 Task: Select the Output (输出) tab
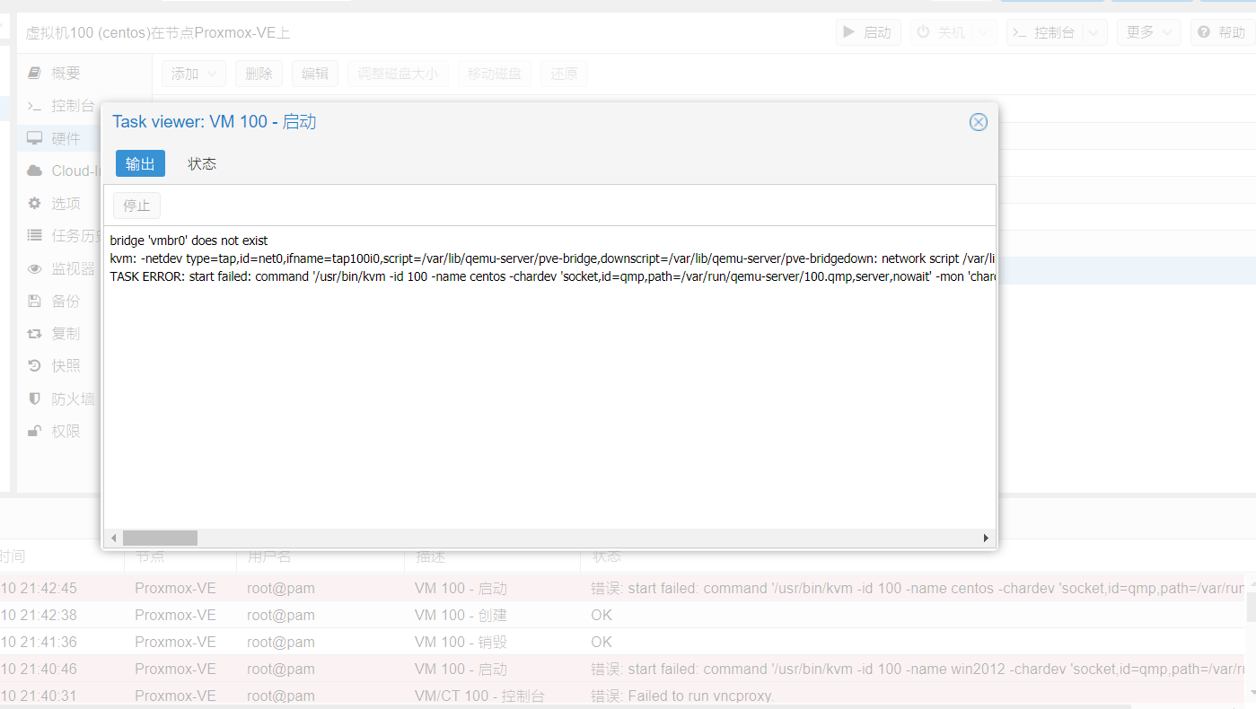tap(140, 163)
